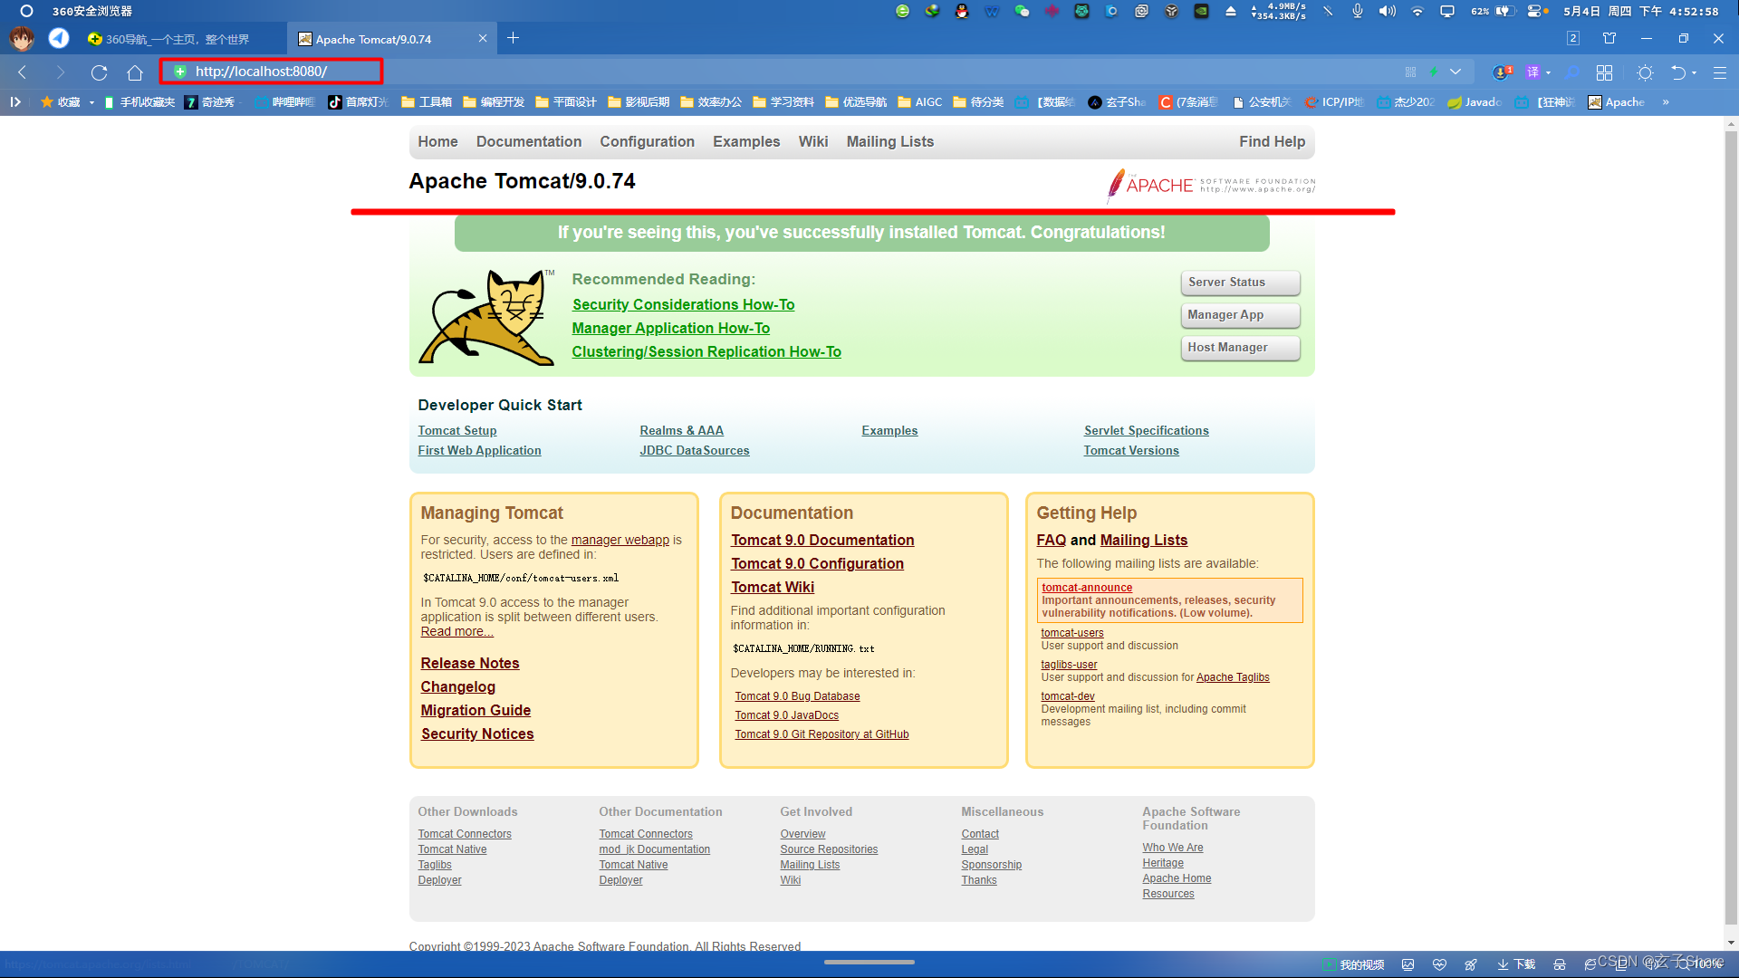Click the Apache Software Foundation logo

[x=1211, y=185]
